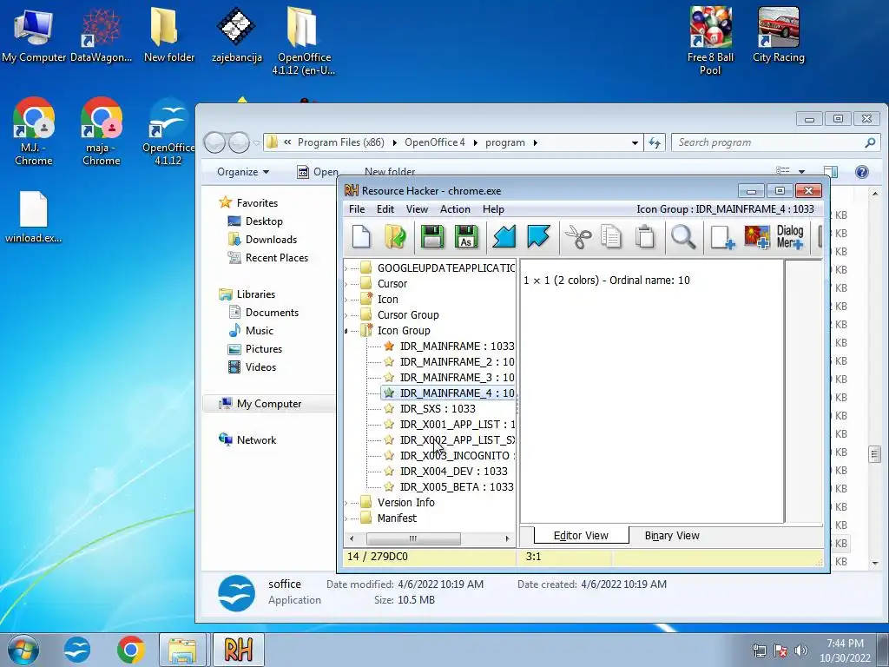Open the address bar history dropdown
This screenshot has height=667, width=889.
pyautogui.click(x=635, y=143)
